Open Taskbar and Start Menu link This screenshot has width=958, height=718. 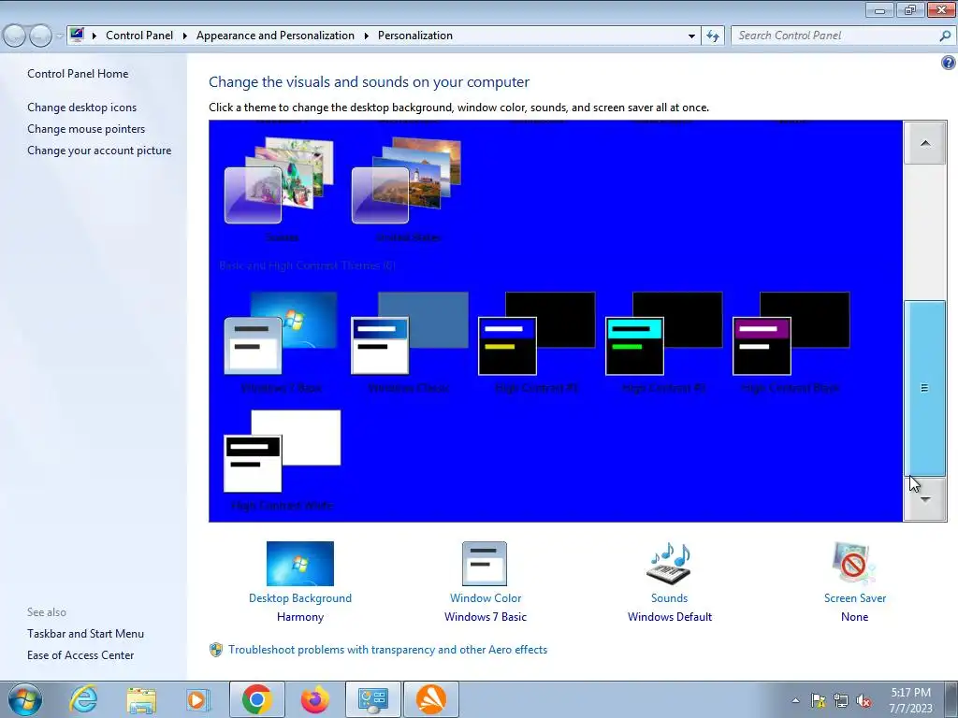[x=85, y=634]
